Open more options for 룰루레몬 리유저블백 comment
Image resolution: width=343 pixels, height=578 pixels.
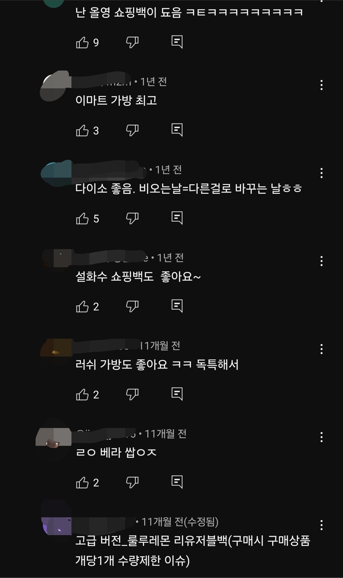tap(321, 525)
